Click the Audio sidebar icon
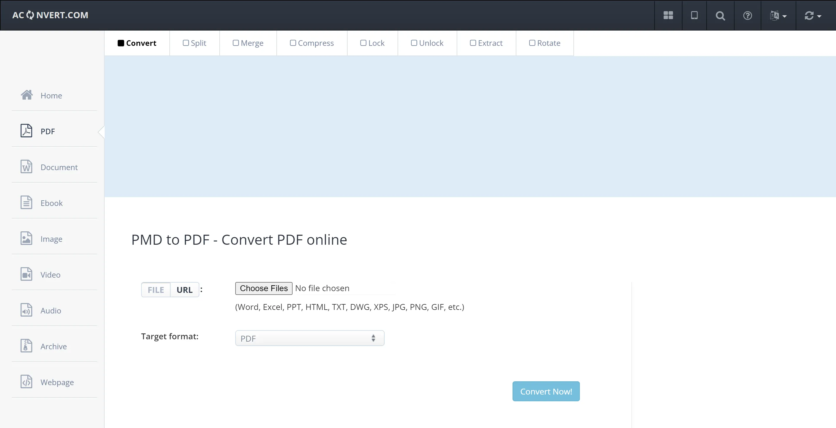This screenshot has width=836, height=428. click(x=26, y=310)
